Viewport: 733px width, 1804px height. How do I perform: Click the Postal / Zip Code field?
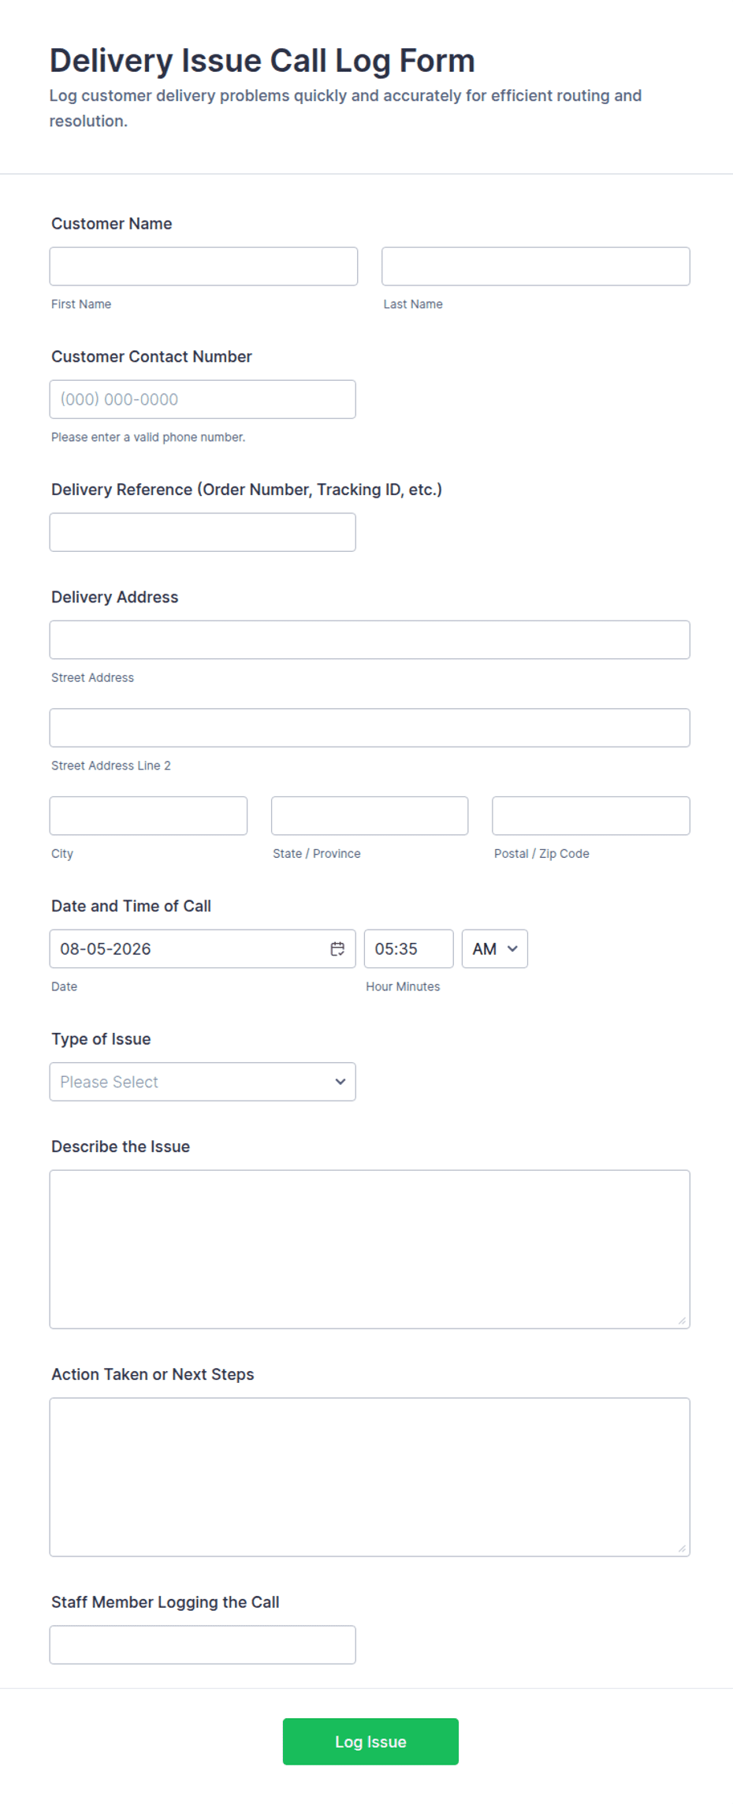coord(591,815)
